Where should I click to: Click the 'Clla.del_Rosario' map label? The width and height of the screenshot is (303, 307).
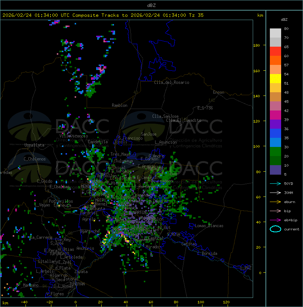[172, 82]
